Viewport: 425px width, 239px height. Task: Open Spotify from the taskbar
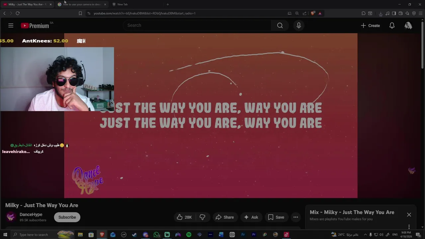tap(189, 235)
